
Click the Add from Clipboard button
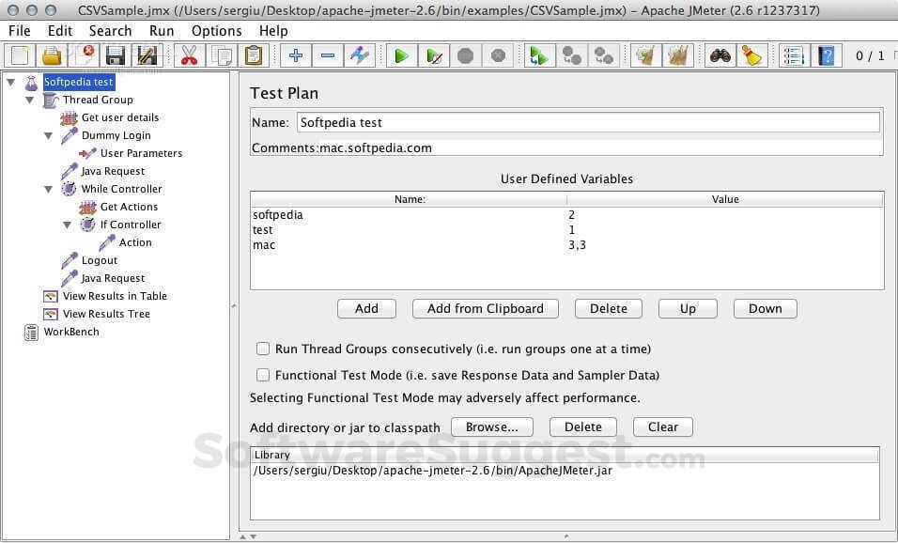click(x=485, y=308)
